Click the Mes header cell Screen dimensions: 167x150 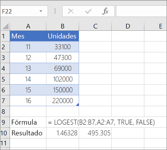coord(28,36)
